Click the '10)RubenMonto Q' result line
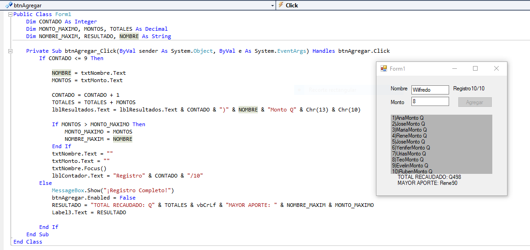Screen dimensions: 530x250 click(x=412, y=171)
